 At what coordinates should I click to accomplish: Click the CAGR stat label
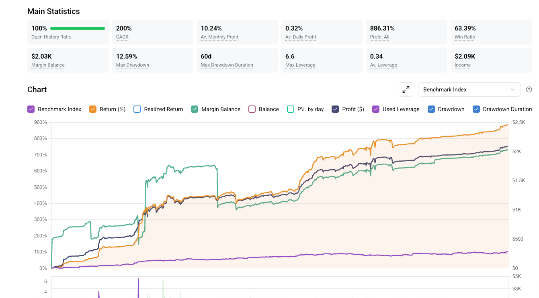point(122,37)
